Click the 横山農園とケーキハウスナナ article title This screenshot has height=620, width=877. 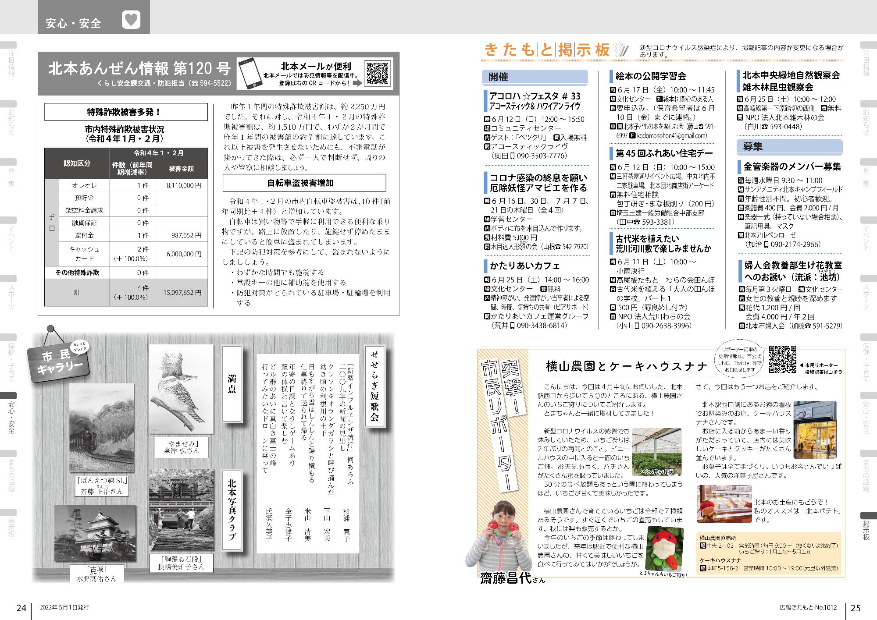pos(627,366)
